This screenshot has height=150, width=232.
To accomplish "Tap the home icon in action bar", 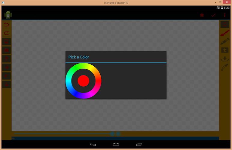I will tap(202, 15).
